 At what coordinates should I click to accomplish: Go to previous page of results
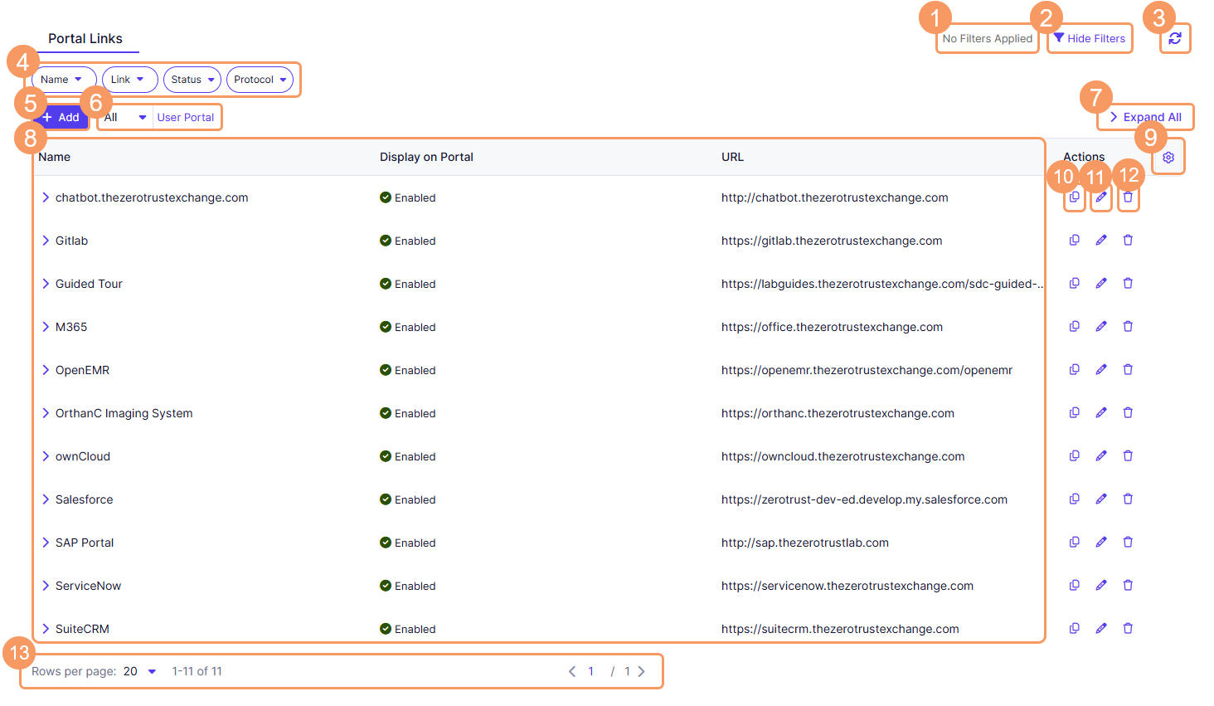[572, 671]
